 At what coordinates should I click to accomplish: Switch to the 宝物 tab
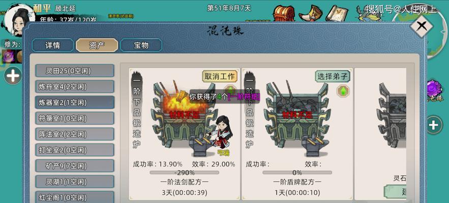pos(141,45)
